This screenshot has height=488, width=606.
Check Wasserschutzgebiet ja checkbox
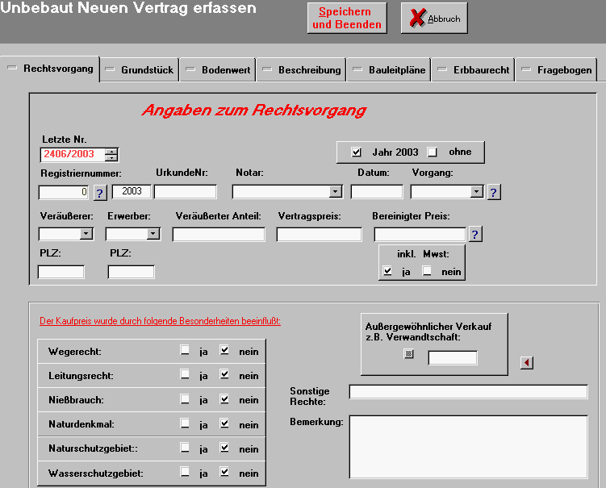[x=185, y=472]
